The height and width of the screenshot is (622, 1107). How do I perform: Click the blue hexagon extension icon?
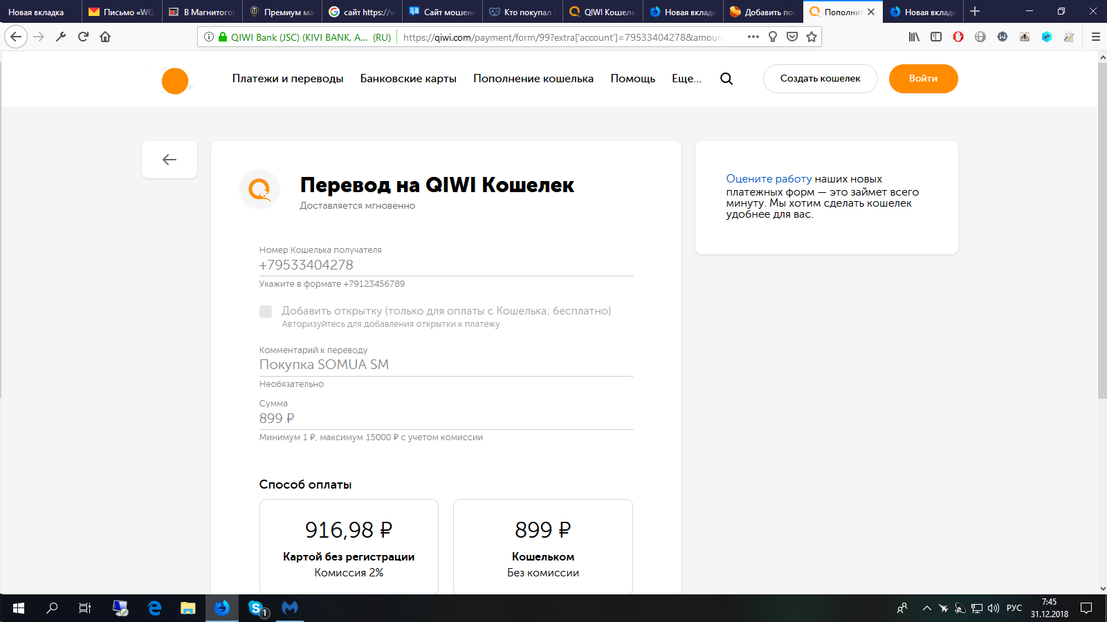point(1047,37)
